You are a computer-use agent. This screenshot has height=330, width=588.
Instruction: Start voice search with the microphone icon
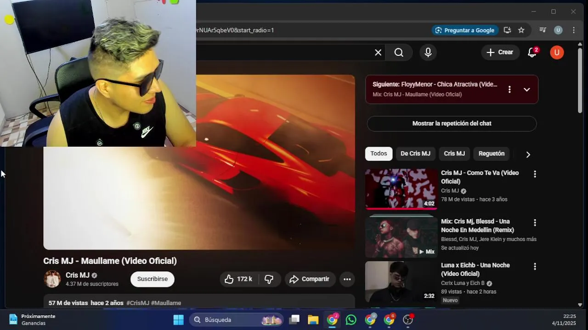click(x=428, y=53)
